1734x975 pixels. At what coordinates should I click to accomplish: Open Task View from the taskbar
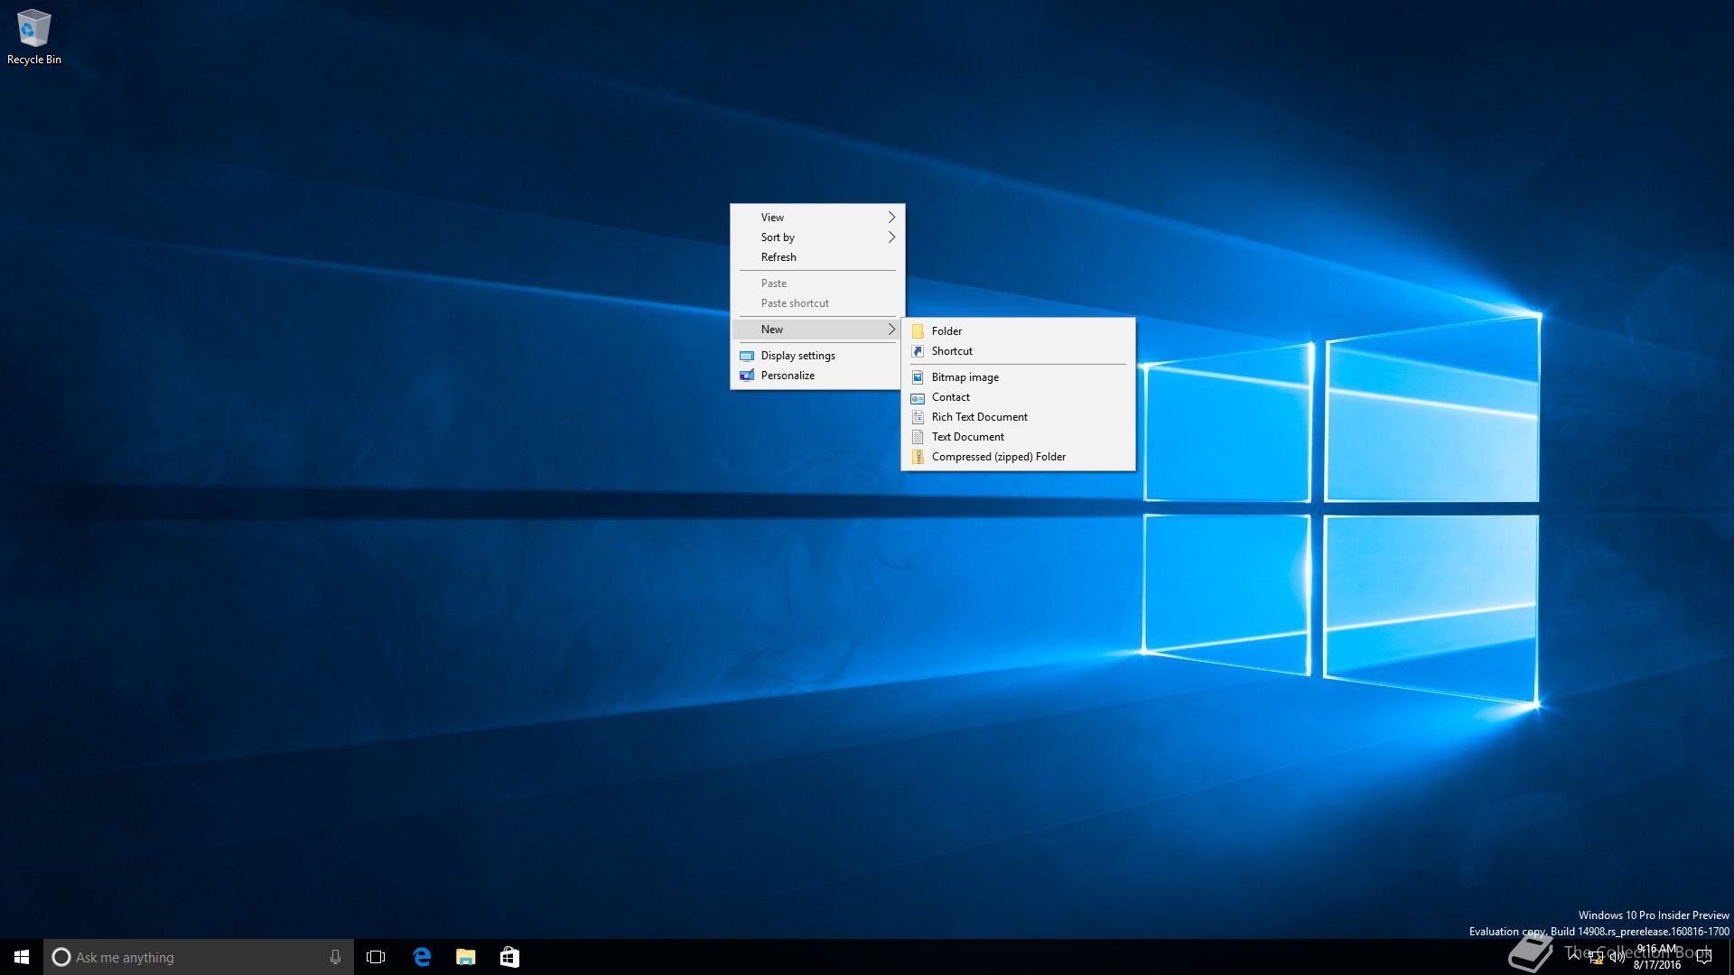tap(376, 957)
